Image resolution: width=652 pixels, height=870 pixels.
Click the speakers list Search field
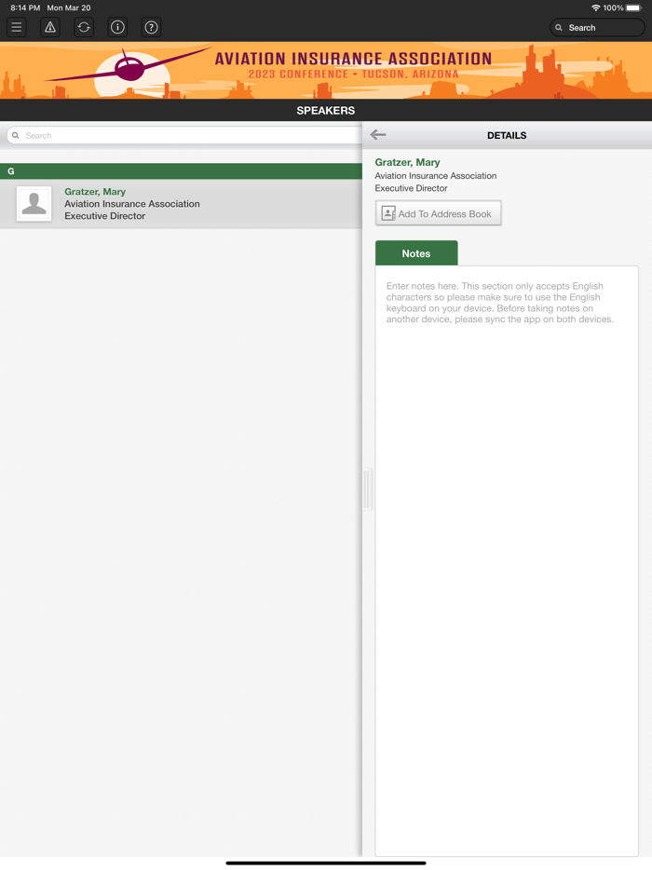pos(183,135)
